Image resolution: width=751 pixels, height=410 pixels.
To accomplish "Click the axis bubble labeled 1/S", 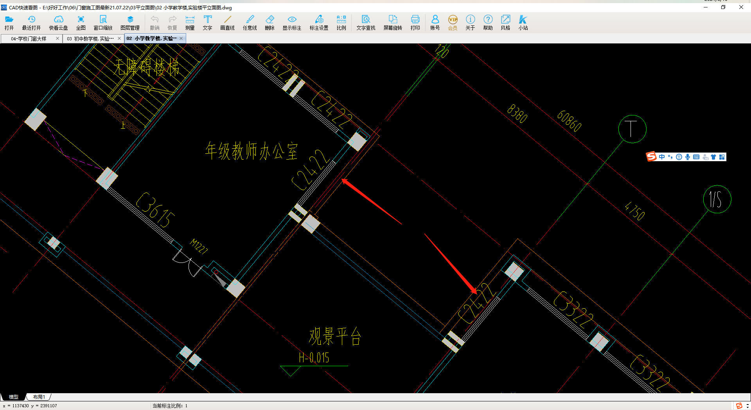I will (x=717, y=199).
